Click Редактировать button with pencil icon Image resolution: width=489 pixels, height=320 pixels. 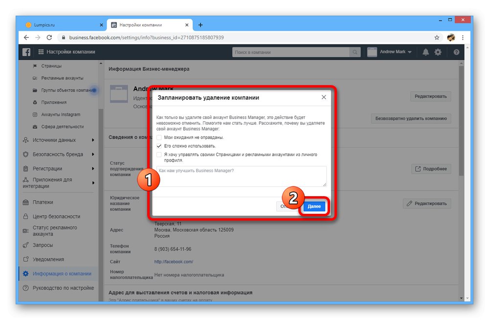pos(426,204)
